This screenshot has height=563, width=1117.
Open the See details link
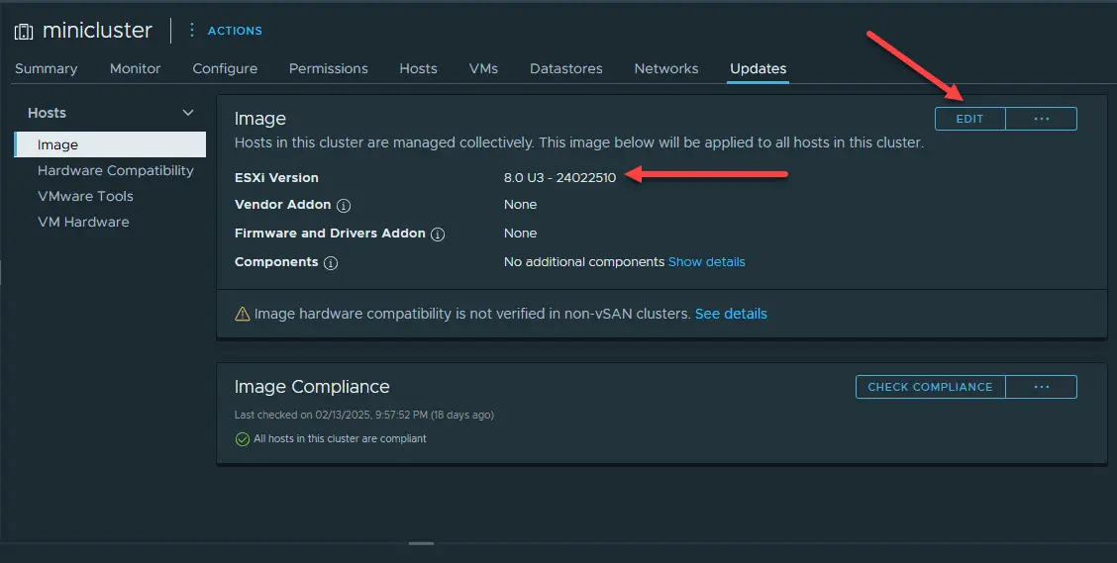(x=731, y=314)
